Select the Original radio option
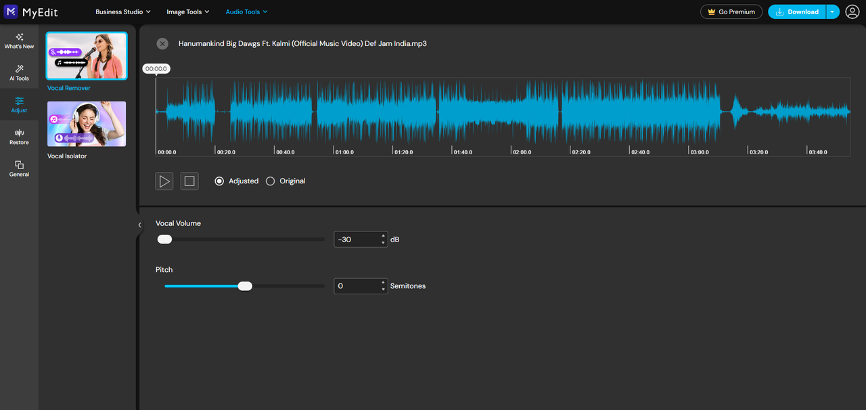The height and width of the screenshot is (410, 866). [271, 181]
